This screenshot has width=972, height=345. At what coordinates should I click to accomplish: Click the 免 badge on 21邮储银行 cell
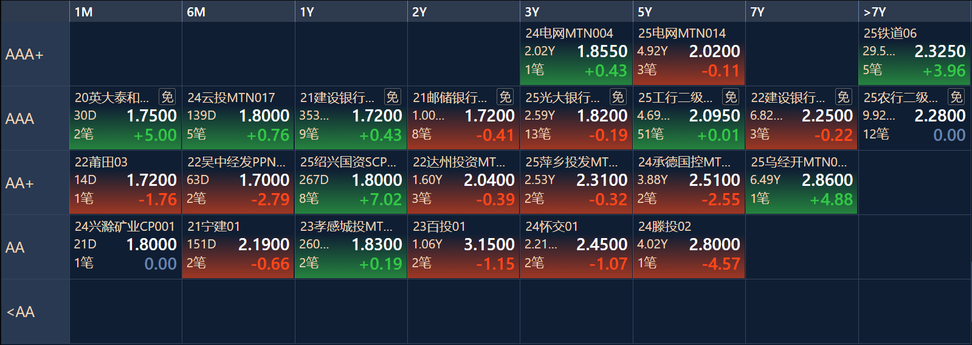coord(505,97)
